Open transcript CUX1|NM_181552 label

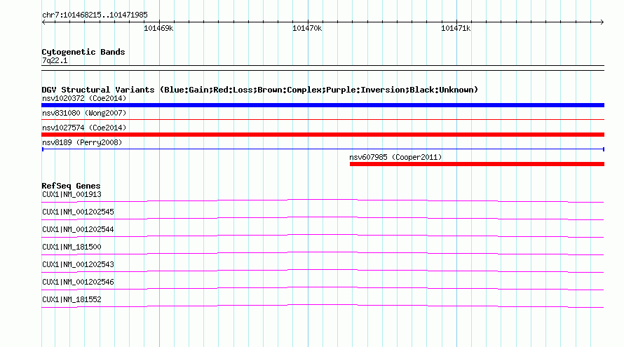72,299
